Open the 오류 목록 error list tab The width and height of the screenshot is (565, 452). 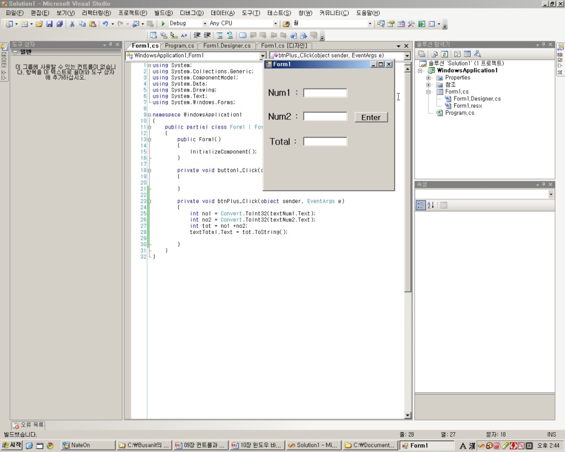pos(29,425)
